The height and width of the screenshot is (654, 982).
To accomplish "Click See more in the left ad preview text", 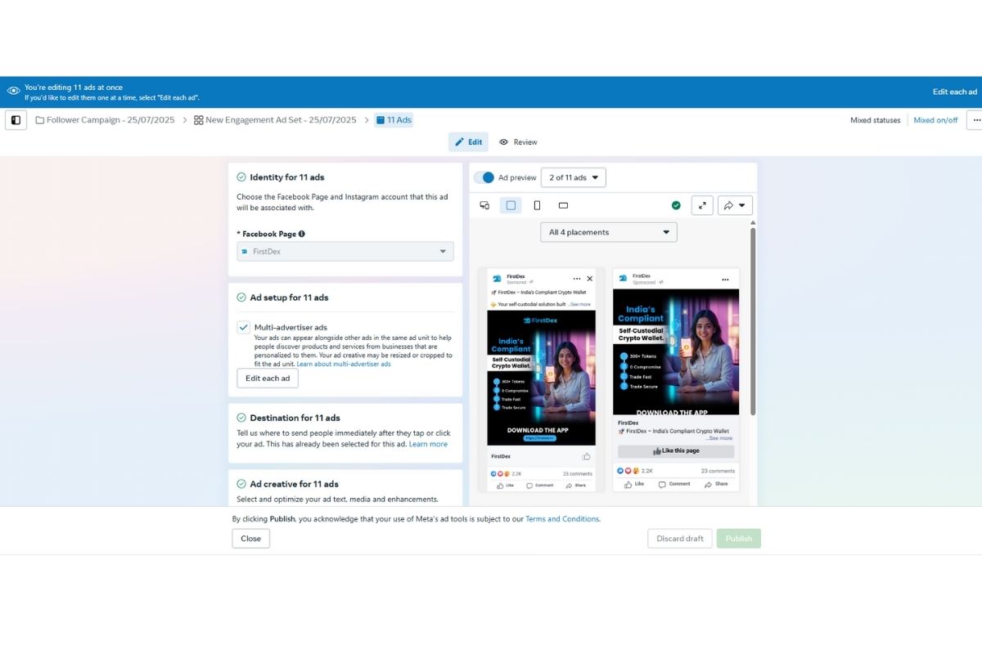I will (x=580, y=304).
